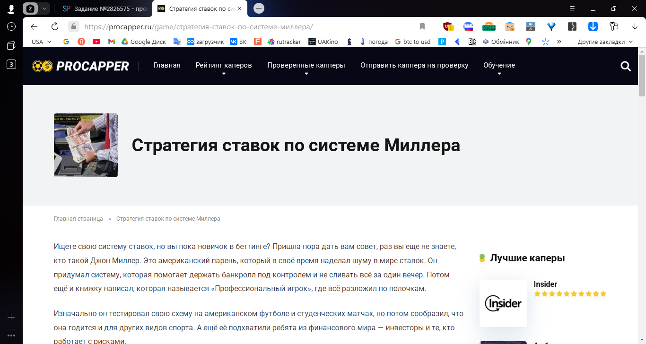The width and height of the screenshot is (646, 344).
Task: Open the tab group counter showing 2
Action: tap(31, 9)
